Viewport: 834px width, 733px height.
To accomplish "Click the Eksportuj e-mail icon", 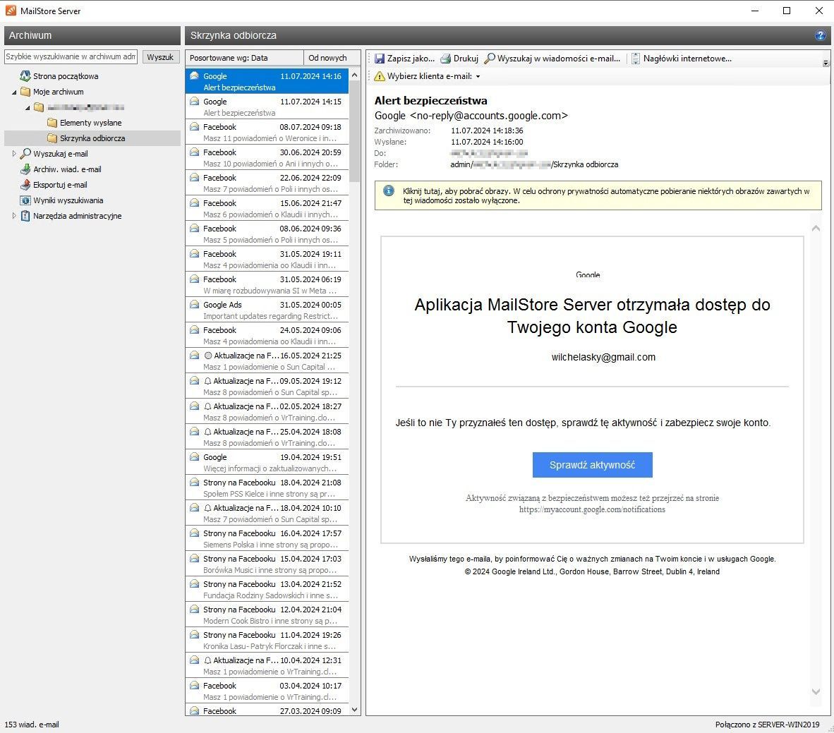I will point(25,185).
